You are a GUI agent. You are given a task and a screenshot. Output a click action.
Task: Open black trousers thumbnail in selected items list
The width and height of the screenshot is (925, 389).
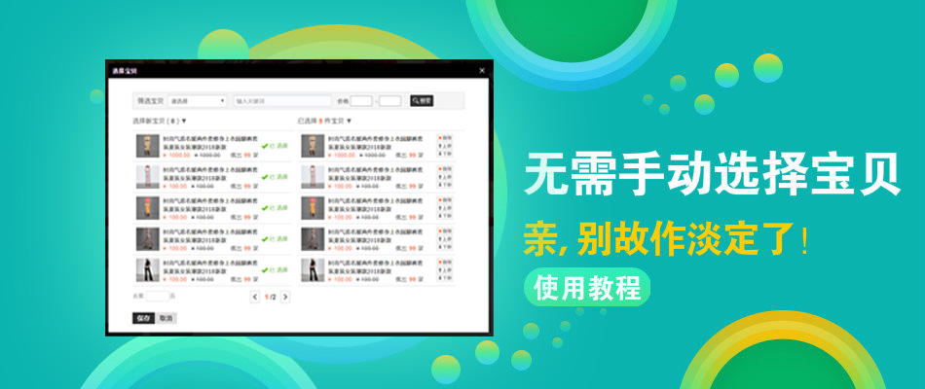point(313,270)
